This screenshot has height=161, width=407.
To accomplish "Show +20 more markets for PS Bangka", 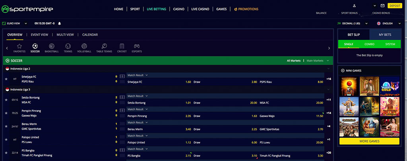I will click(x=329, y=153).
